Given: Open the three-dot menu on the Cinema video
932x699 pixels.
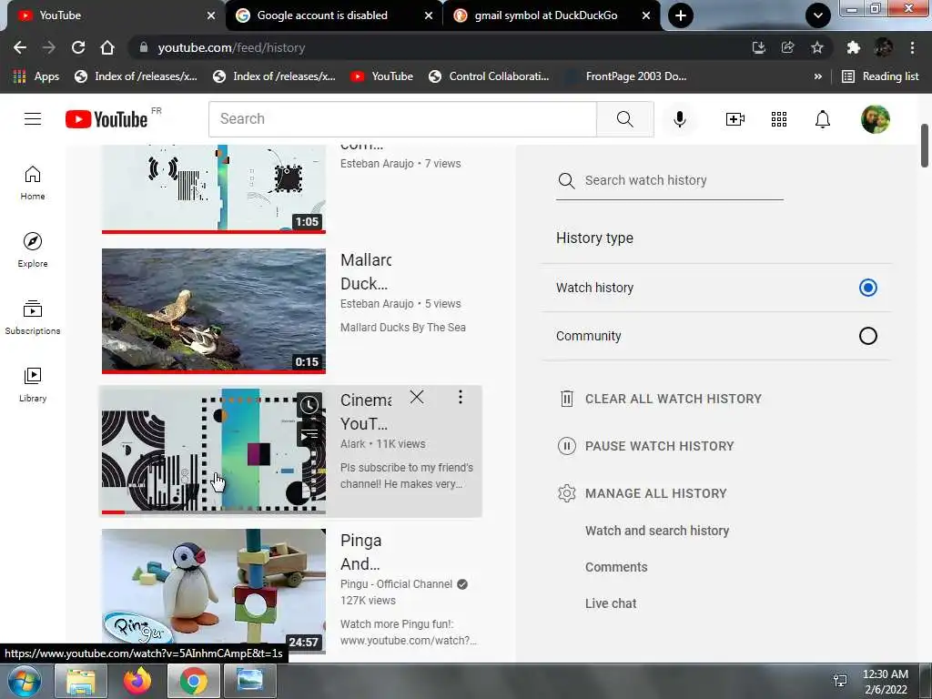Looking at the screenshot, I should 460,397.
